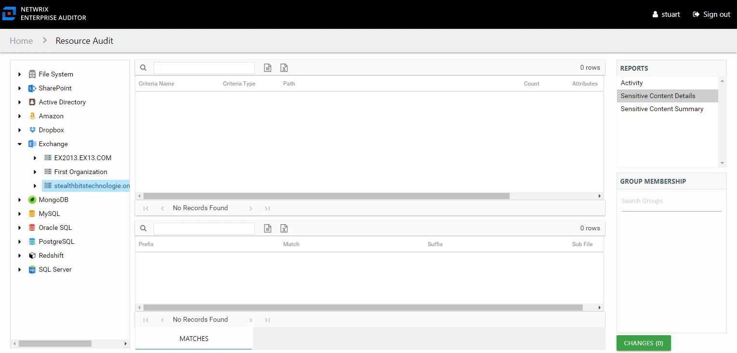Image resolution: width=737 pixels, height=353 pixels.
Task: Expand the SharePoint node
Action: [x=20, y=88]
